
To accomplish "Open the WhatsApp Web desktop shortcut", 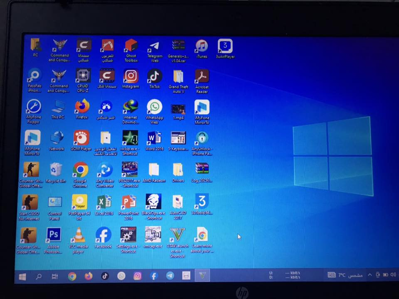I will click(154, 108).
